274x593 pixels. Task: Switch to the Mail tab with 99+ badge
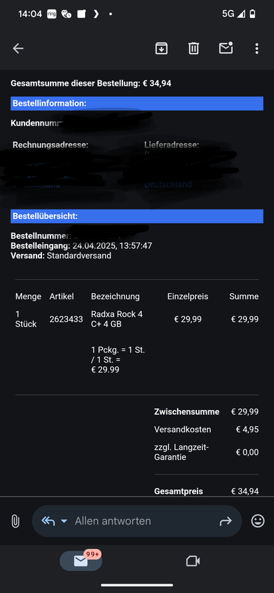pos(81,561)
